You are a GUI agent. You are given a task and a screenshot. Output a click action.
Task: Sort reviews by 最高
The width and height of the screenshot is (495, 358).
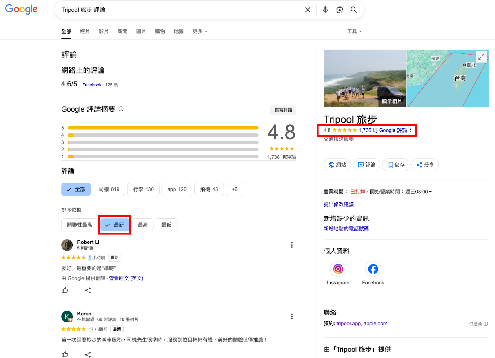pyautogui.click(x=143, y=225)
